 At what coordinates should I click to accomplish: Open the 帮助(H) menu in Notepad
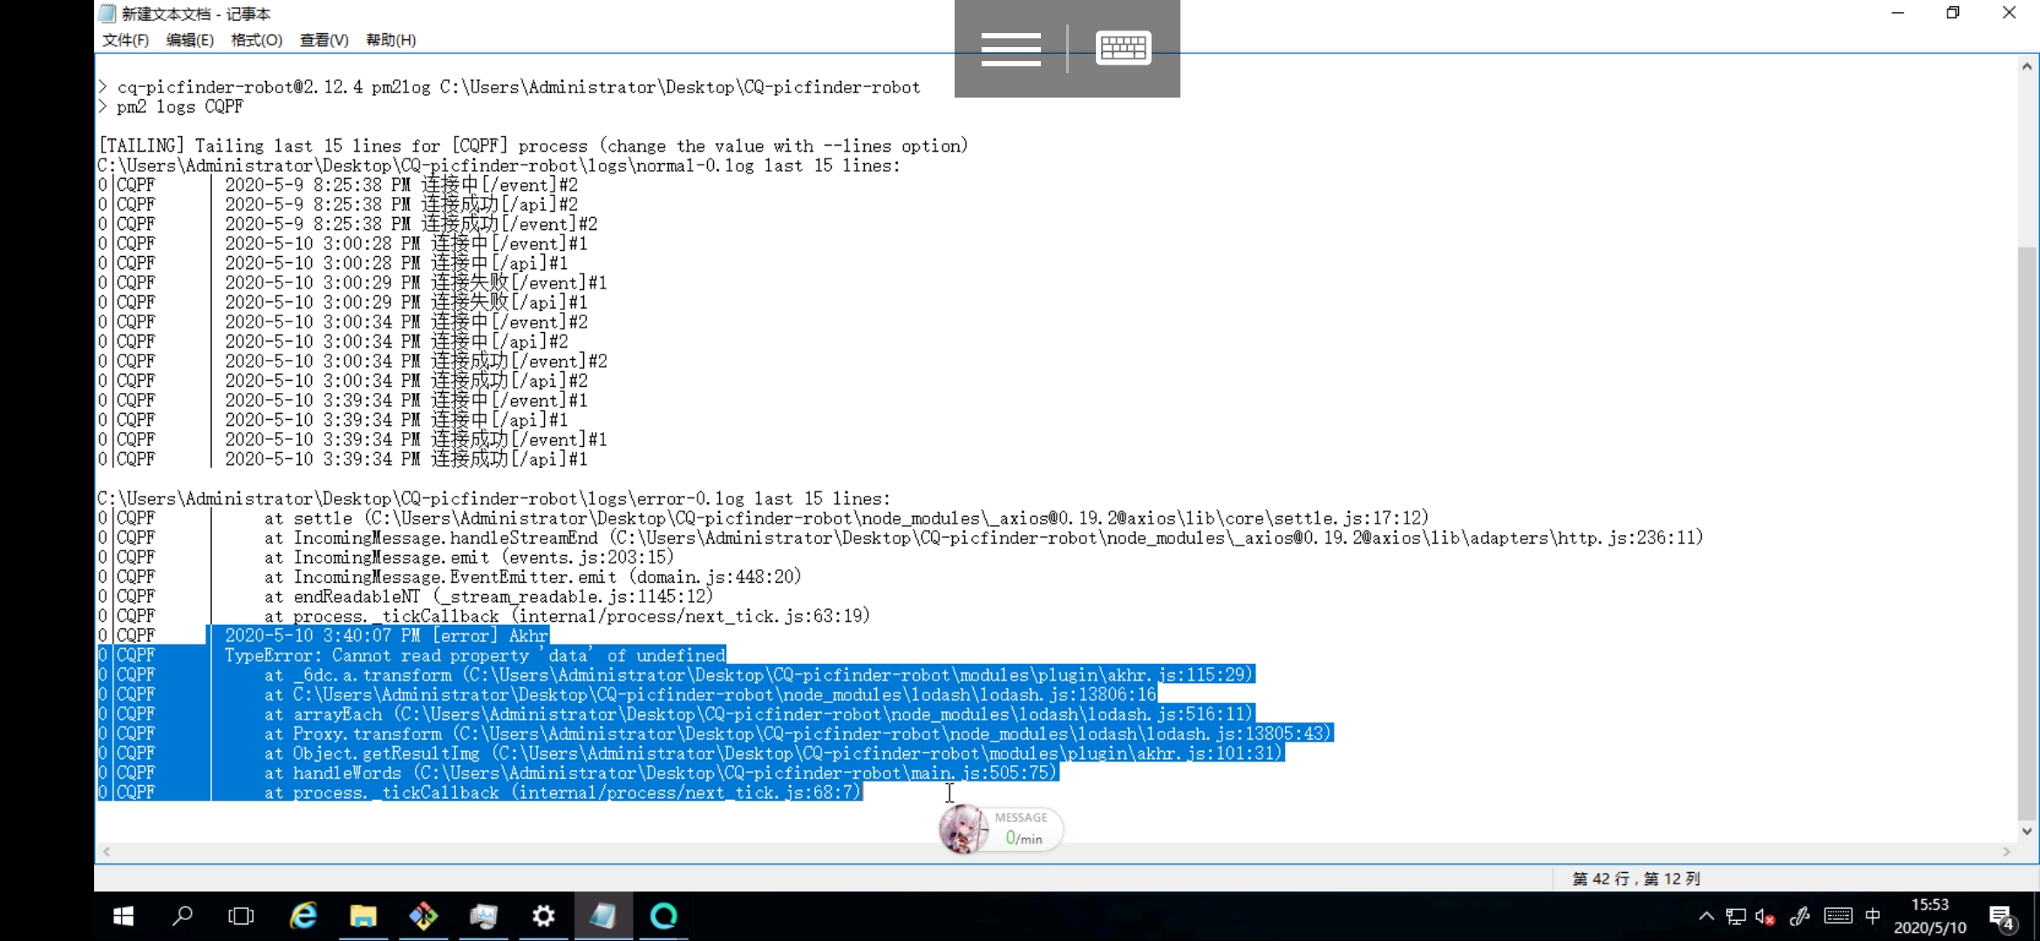[390, 40]
